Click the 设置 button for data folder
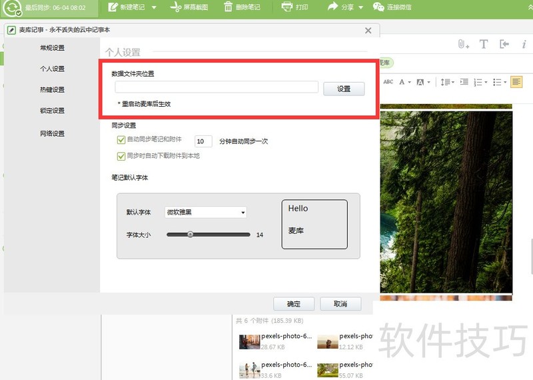Viewport: 533px width, 380px height. point(344,89)
